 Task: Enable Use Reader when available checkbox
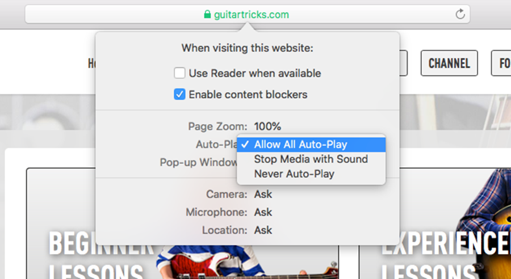pyautogui.click(x=179, y=73)
